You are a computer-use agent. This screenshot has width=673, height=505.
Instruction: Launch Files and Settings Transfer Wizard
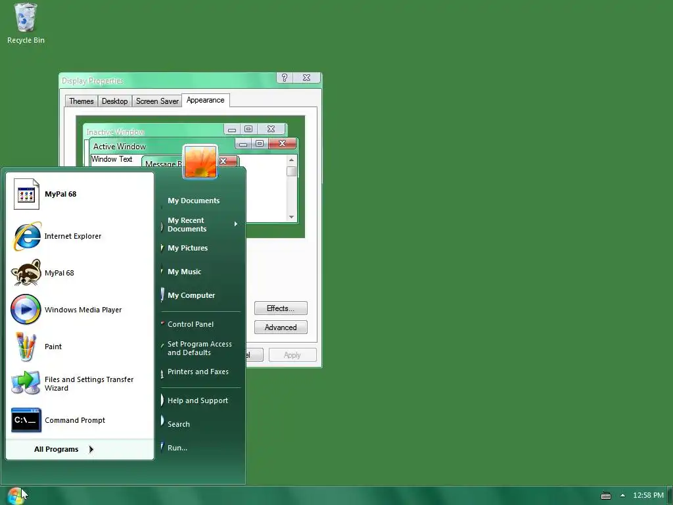coord(80,383)
